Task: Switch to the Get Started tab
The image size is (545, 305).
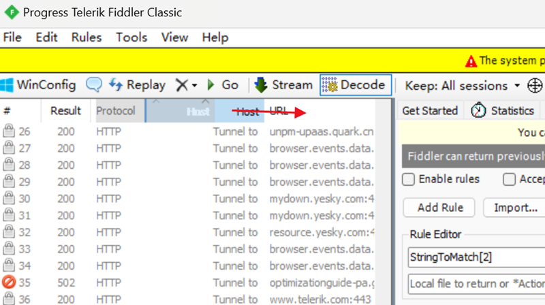Action: pyautogui.click(x=430, y=111)
